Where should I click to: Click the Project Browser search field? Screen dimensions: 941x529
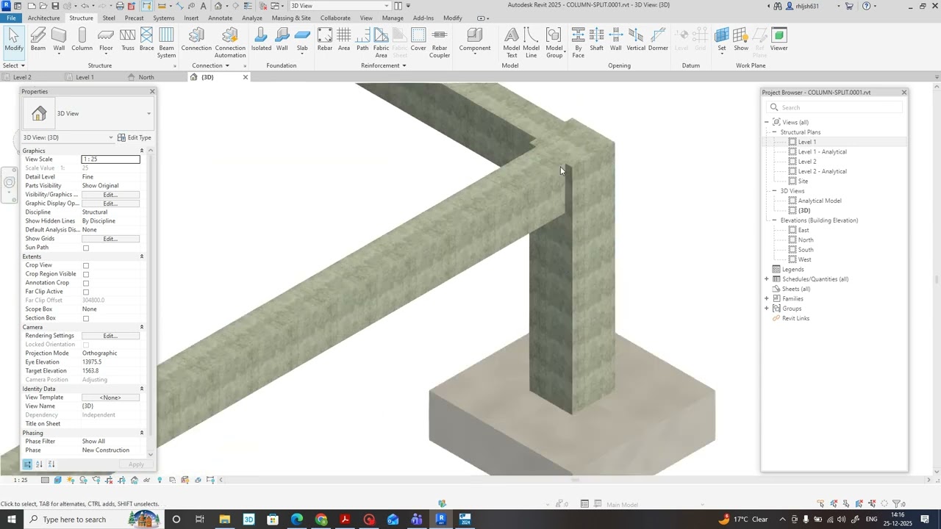[834, 107]
